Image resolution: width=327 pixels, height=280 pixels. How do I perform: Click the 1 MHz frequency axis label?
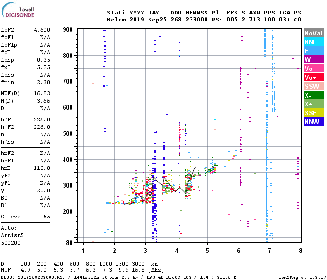point(84,251)
